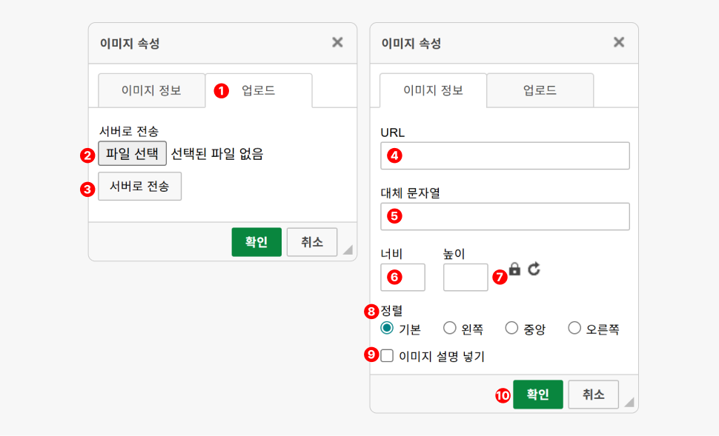Enable the 이미지 설명 넣기 checkbox

(387, 356)
